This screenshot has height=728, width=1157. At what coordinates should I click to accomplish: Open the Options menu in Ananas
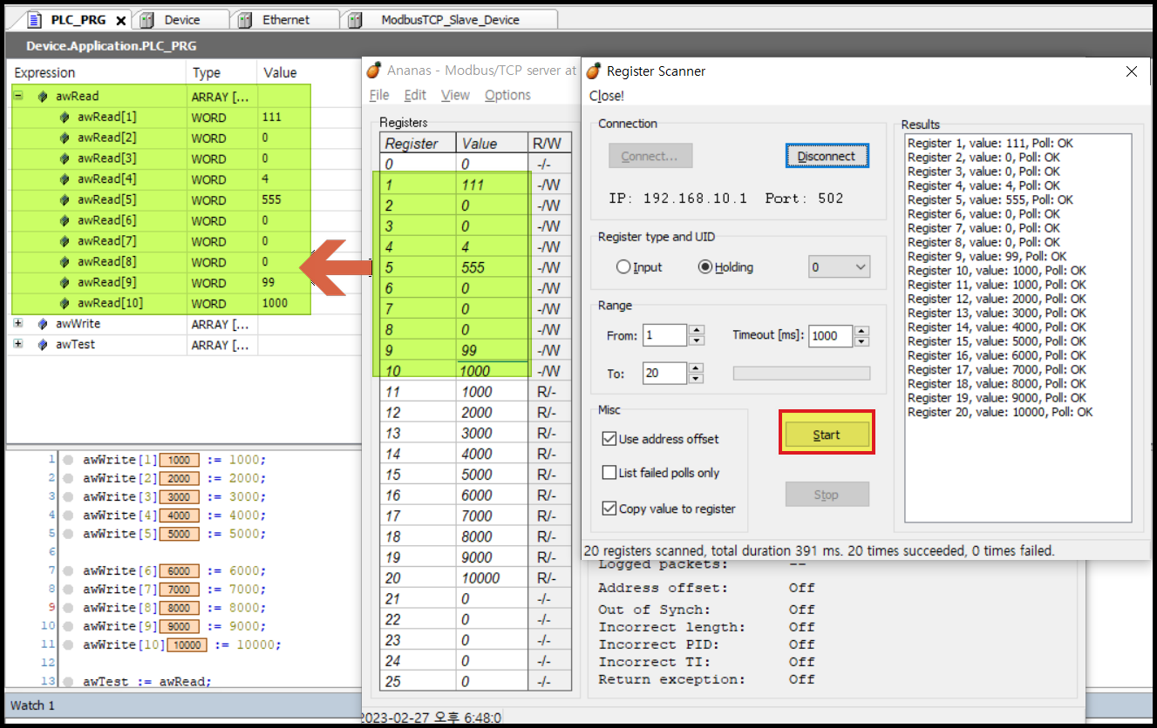coord(507,95)
